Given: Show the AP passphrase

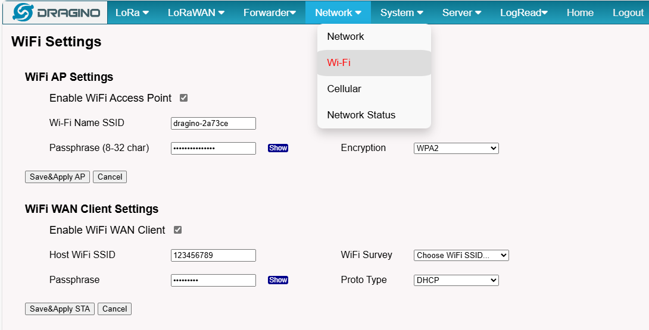Looking at the screenshot, I should (277, 148).
